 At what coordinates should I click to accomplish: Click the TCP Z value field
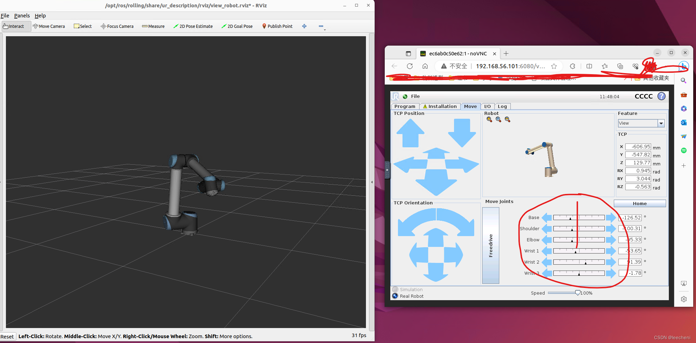[x=638, y=163]
